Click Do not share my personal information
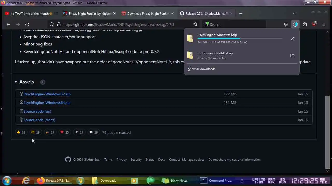The height and width of the screenshot is (186, 332). point(234,160)
